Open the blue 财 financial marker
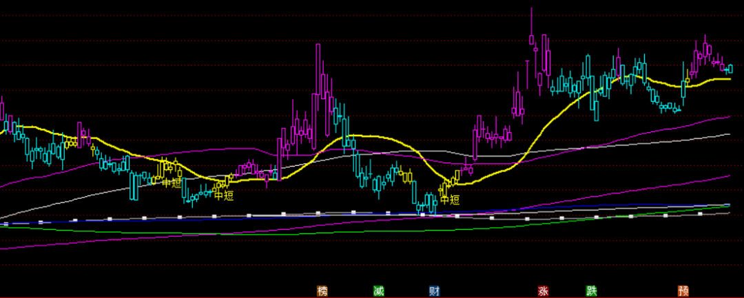 434,290
